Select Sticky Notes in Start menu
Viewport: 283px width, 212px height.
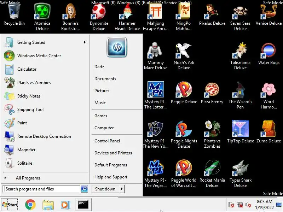(x=45, y=96)
